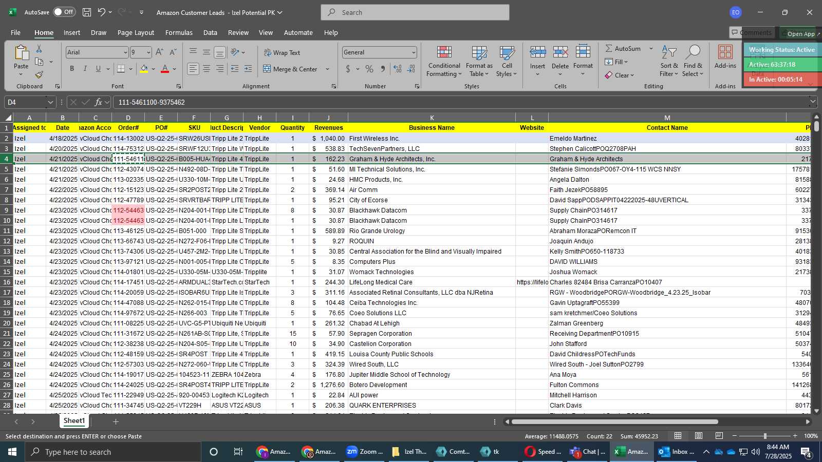Toggle Bold formatting
This screenshot has width=822, height=462.
[x=72, y=69]
